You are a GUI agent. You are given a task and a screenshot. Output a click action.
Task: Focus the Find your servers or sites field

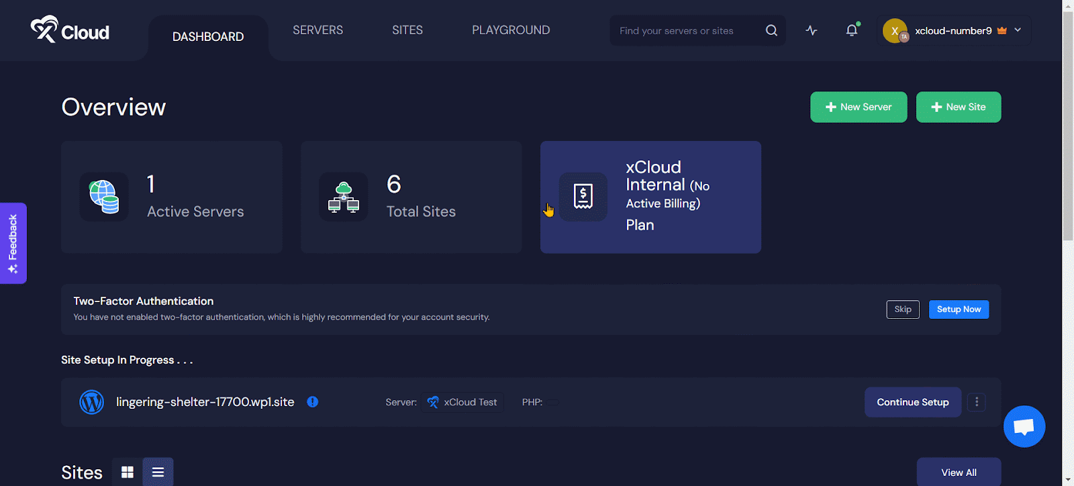685,31
